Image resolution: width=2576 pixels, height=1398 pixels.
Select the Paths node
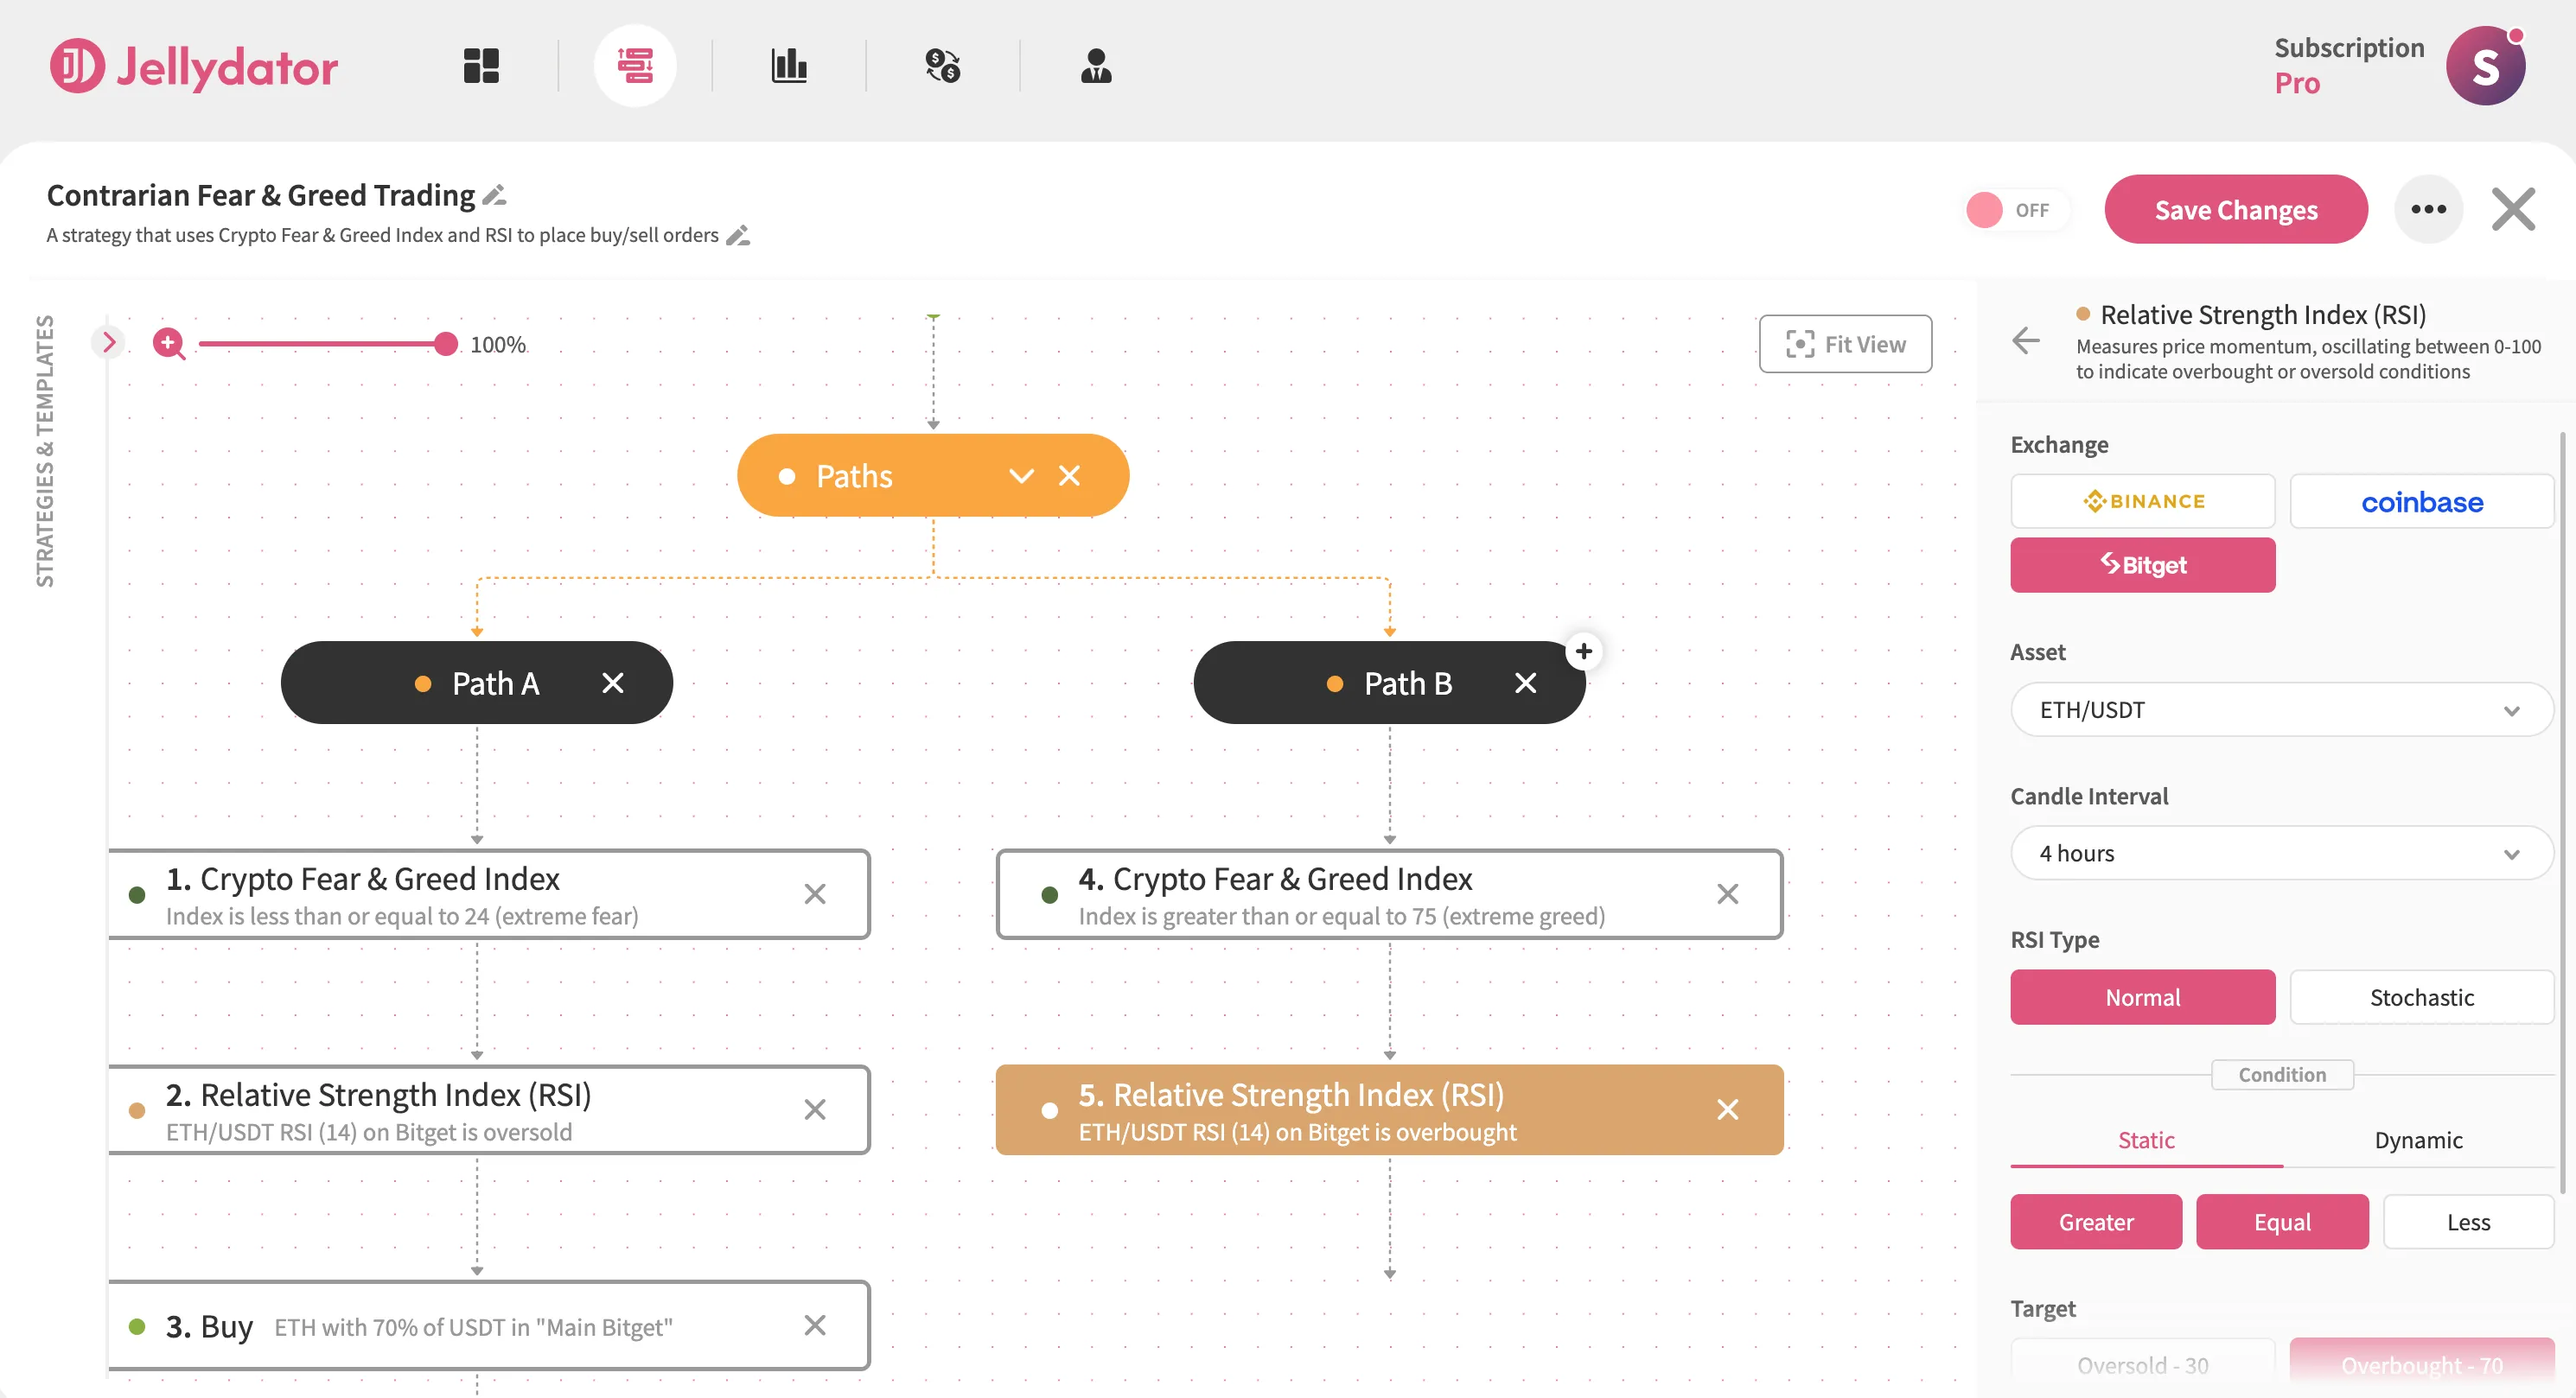point(933,476)
